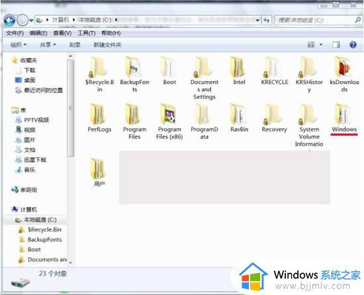
Task: Open the 编辑(E) menu
Action: [38, 33]
